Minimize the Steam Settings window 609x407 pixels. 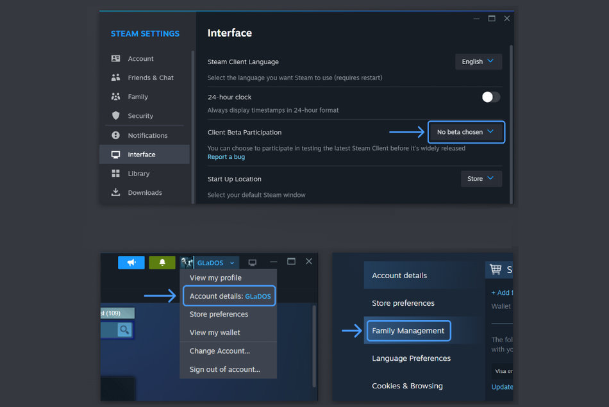[476, 19]
